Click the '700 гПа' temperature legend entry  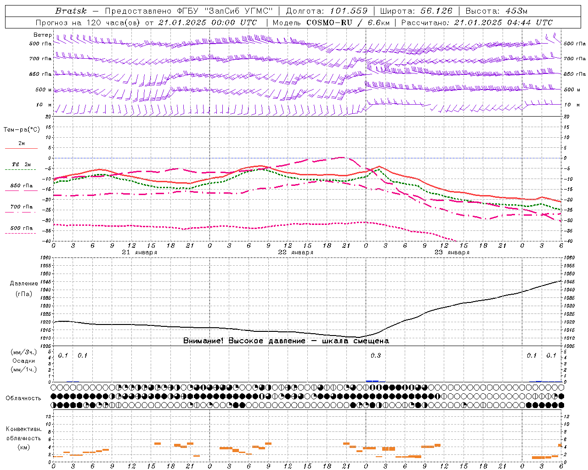point(21,207)
